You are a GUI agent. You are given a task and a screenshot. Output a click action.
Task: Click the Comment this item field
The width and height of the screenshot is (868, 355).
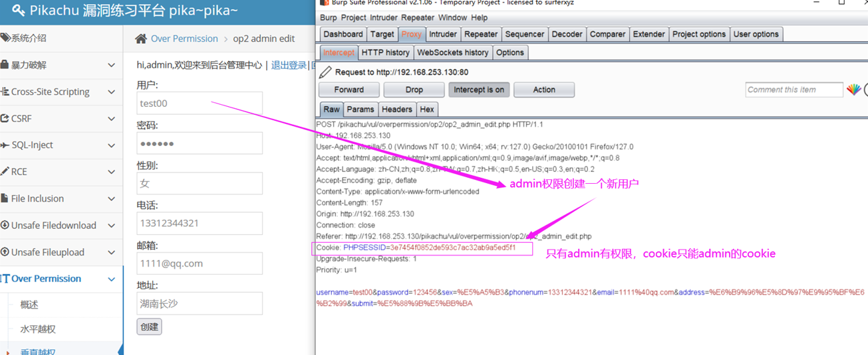(x=794, y=90)
